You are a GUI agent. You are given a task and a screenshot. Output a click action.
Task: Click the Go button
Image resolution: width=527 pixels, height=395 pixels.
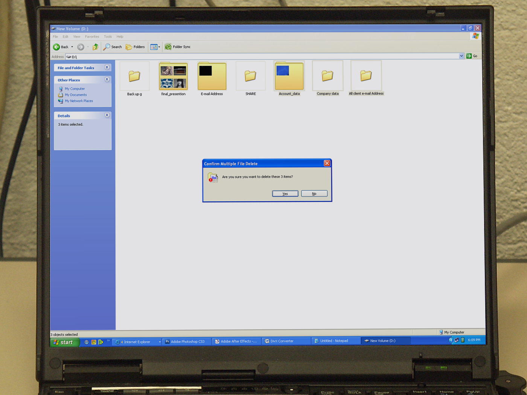click(x=472, y=56)
